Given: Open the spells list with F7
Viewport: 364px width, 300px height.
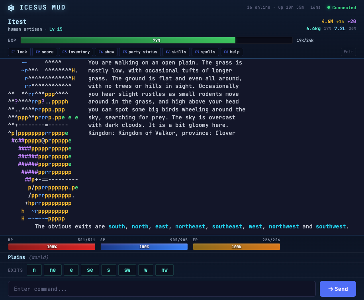Looking at the screenshot, I should coord(205,52).
